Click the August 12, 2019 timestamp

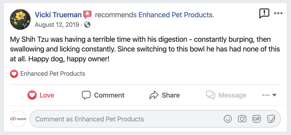click(x=57, y=25)
